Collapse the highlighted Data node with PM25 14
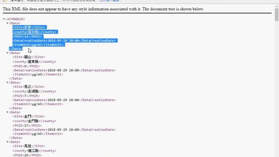The image size is (279, 157). pyautogui.click(x=7, y=23)
